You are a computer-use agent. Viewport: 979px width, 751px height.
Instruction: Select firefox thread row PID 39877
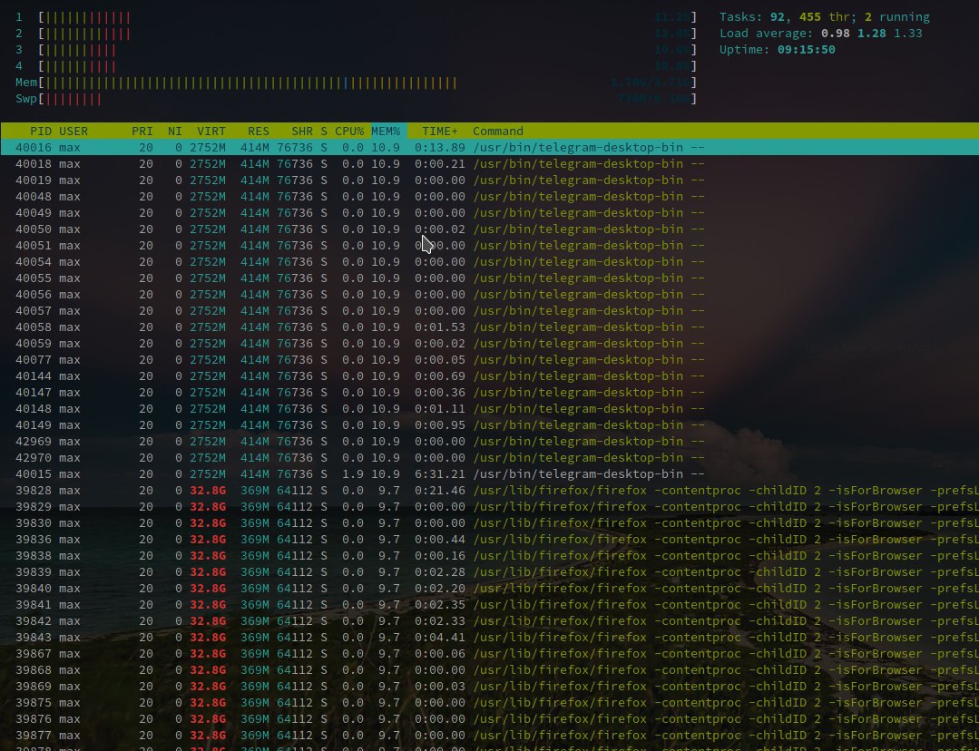(490, 736)
